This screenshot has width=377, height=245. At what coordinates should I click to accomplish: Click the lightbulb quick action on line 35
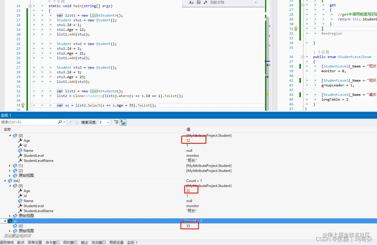(x=23, y=105)
